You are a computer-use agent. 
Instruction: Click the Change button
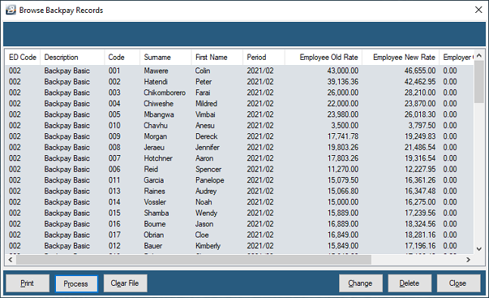[360, 284]
